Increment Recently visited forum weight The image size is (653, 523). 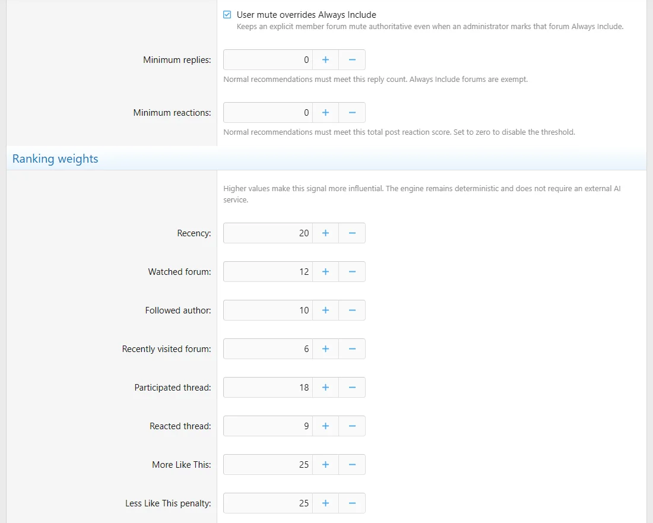pyautogui.click(x=326, y=349)
